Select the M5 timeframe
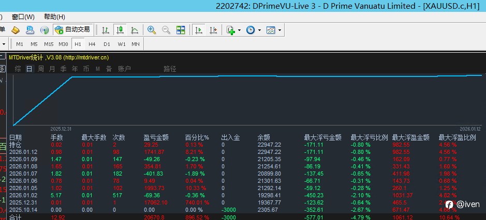486x220 pixels. click(x=34, y=44)
